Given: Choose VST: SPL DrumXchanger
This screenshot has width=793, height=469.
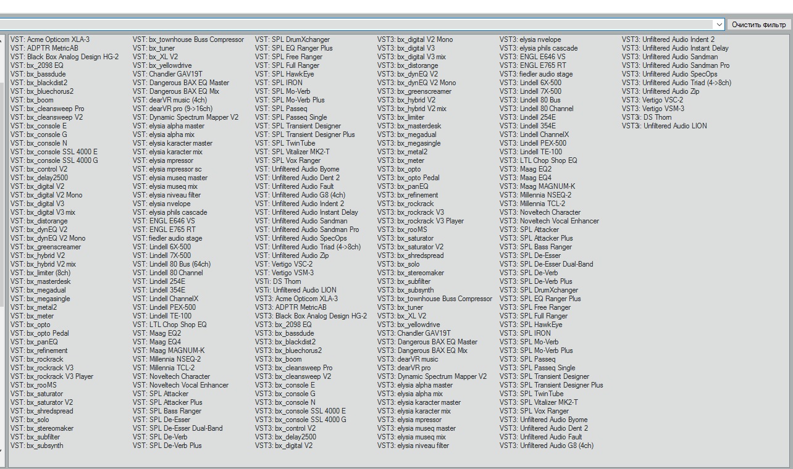Looking at the screenshot, I should [293, 39].
